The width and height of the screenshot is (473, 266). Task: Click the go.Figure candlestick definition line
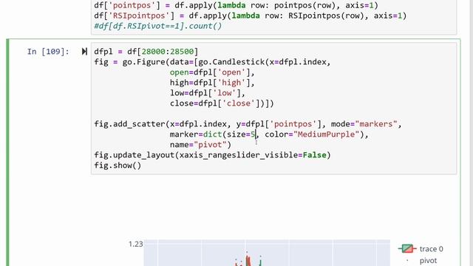(212, 62)
